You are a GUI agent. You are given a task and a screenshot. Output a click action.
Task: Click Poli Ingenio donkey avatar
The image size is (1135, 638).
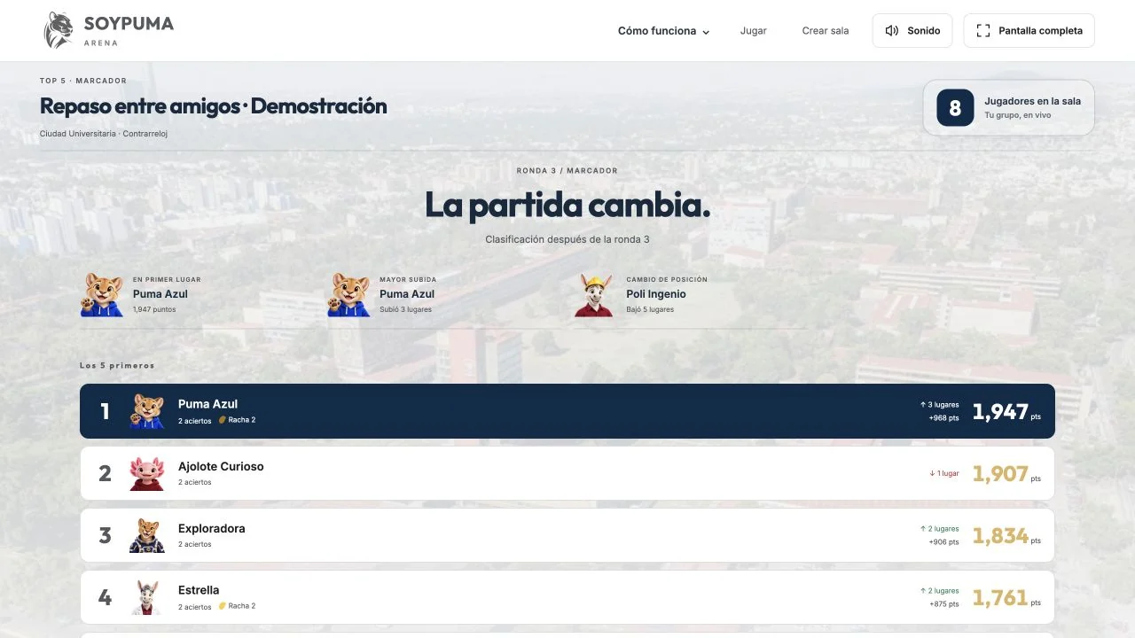(593, 294)
